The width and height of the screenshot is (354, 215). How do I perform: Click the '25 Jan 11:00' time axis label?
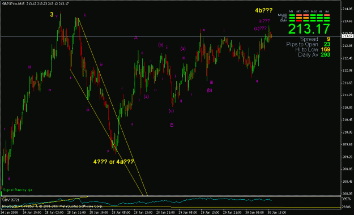(x=76, y=213)
